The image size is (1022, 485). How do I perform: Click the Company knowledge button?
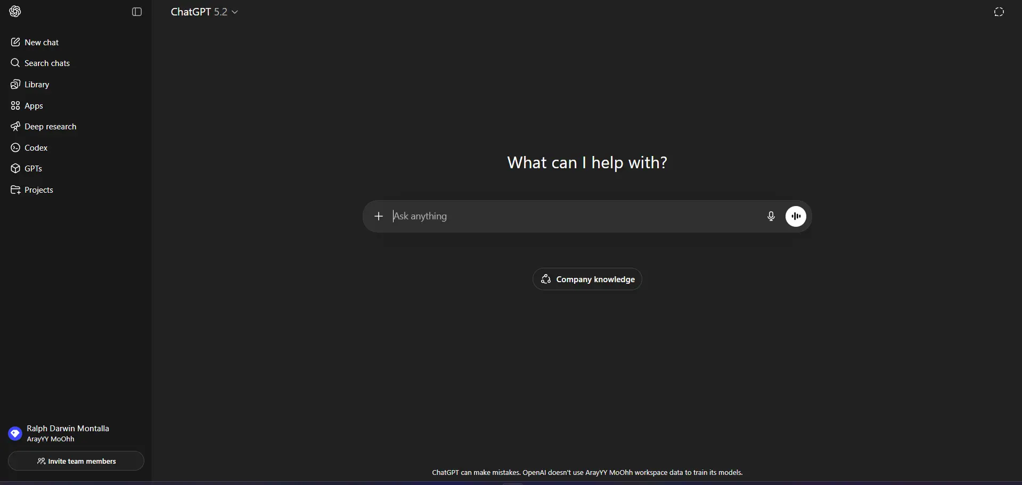[587, 279]
